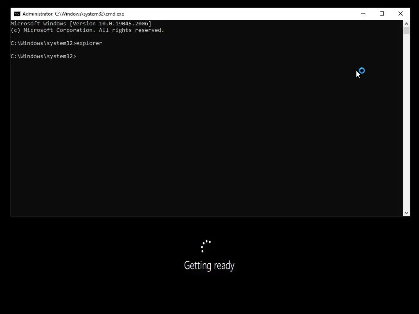
Task: Click the '(c) Microsoft Corporation. All rights reserved.' line
Action: tap(88, 30)
